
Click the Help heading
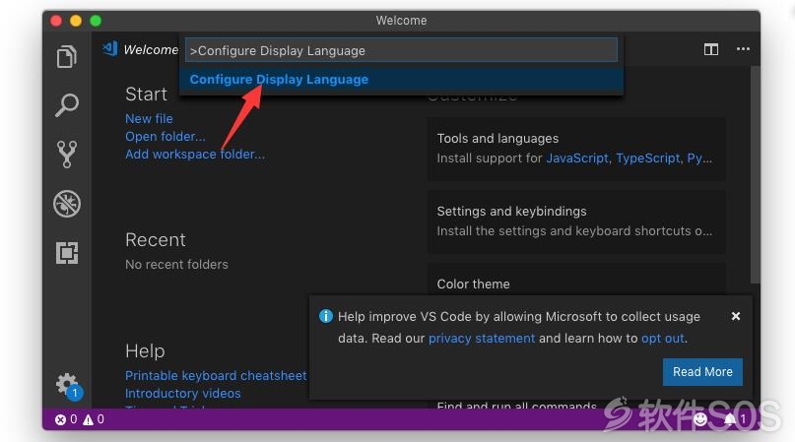(145, 350)
